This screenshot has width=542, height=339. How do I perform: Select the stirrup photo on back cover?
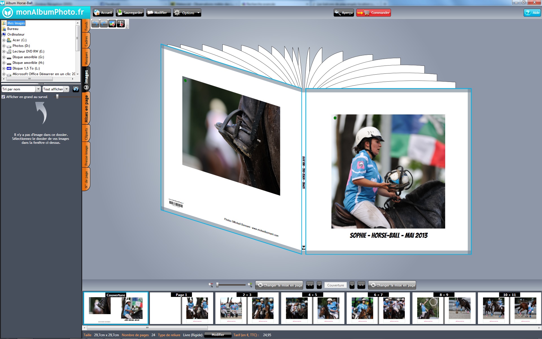point(231,136)
